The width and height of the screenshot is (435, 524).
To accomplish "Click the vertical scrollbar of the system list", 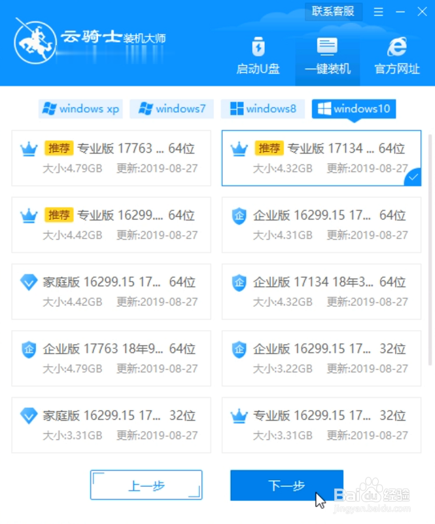I will point(430,250).
